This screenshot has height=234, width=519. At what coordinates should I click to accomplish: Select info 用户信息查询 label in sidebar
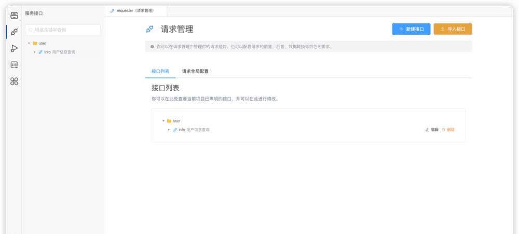(x=60, y=52)
